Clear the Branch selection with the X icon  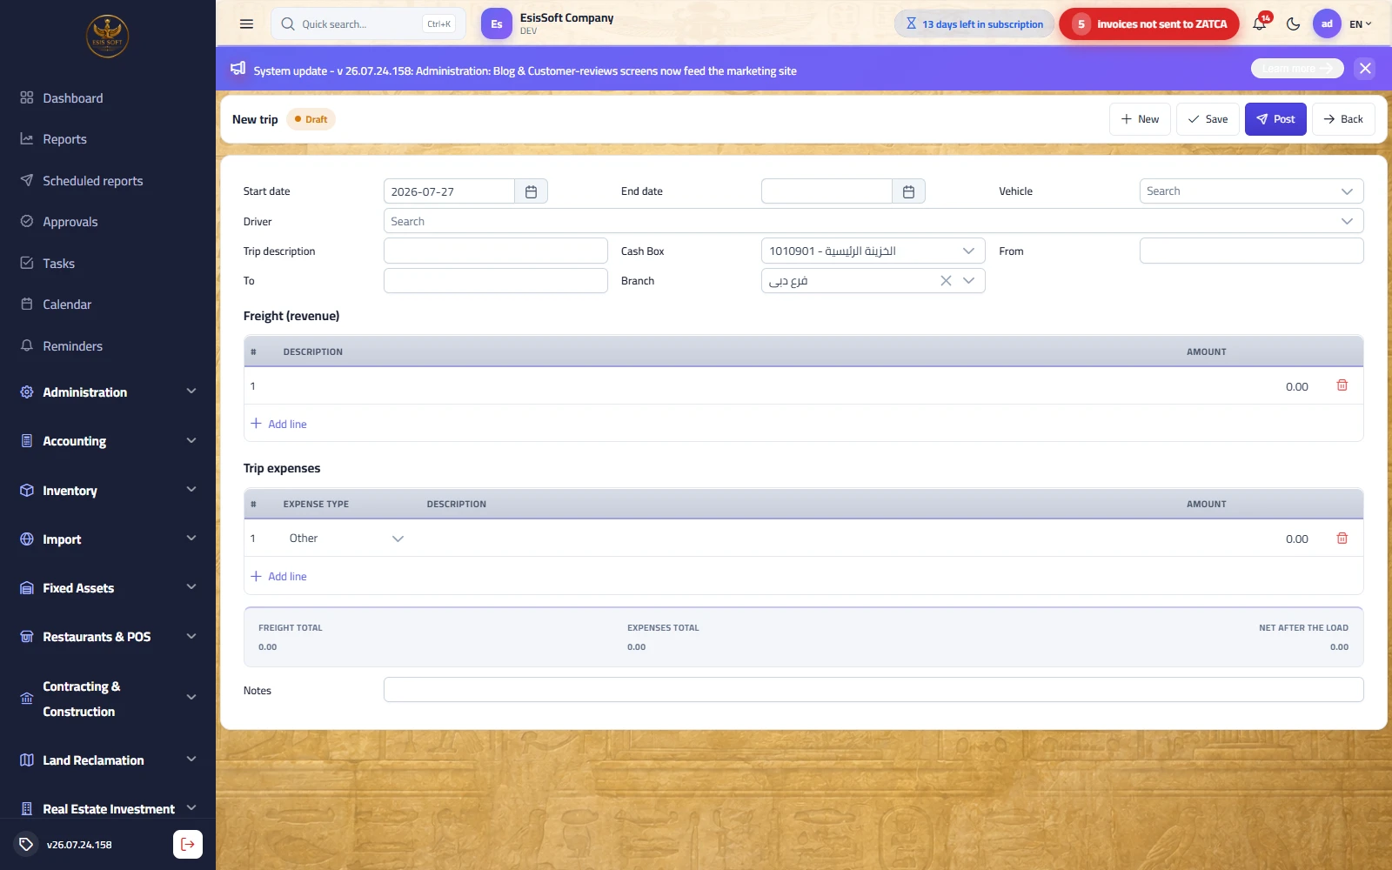[x=946, y=281]
